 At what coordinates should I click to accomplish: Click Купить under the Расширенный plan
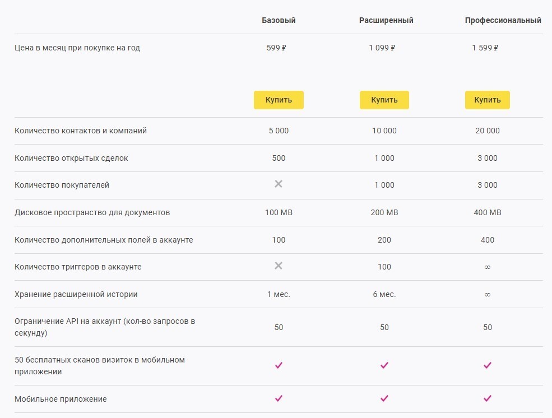point(384,100)
